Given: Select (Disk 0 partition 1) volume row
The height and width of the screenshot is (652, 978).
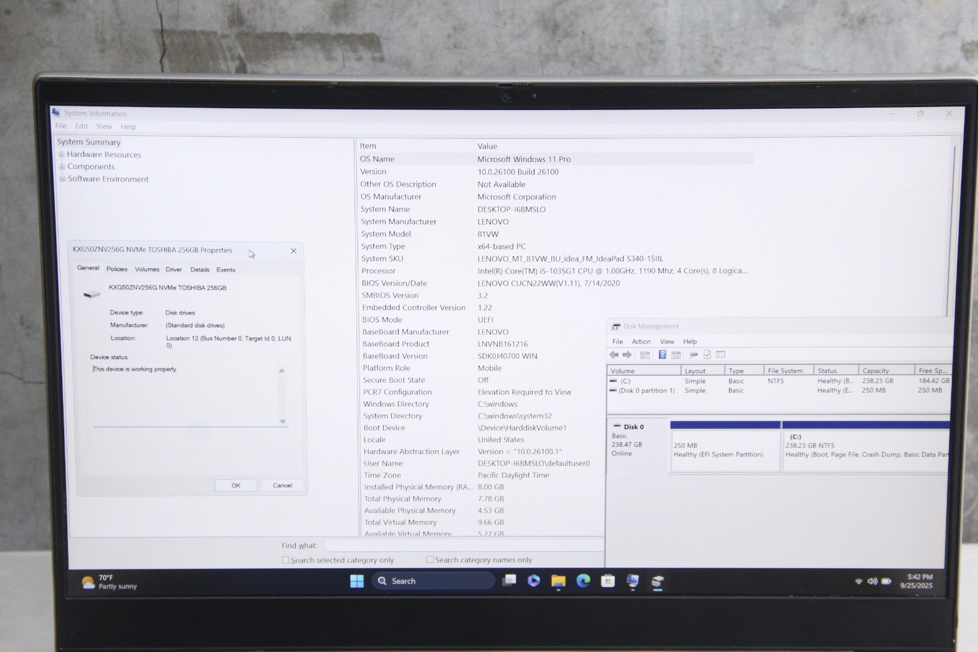Looking at the screenshot, I should [779, 390].
